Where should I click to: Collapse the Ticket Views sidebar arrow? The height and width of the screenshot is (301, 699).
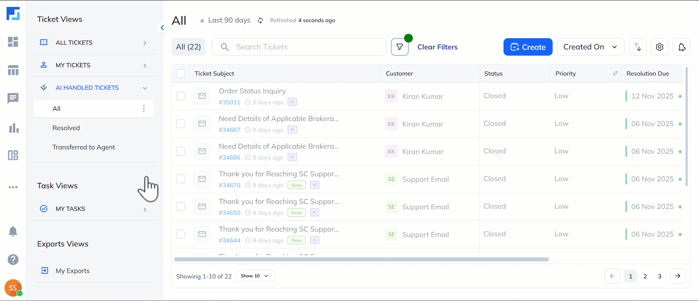[x=162, y=28]
